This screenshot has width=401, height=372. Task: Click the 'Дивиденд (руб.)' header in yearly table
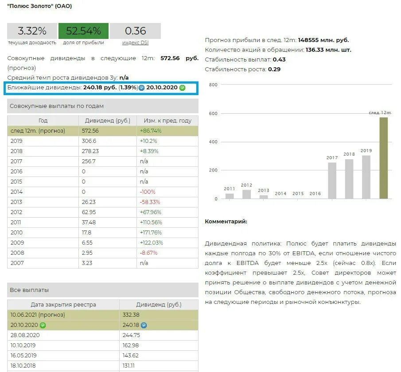pyautogui.click(x=108, y=120)
